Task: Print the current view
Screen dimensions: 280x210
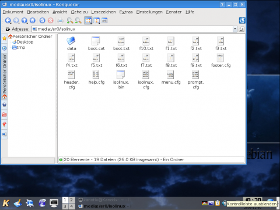Action: point(60,20)
